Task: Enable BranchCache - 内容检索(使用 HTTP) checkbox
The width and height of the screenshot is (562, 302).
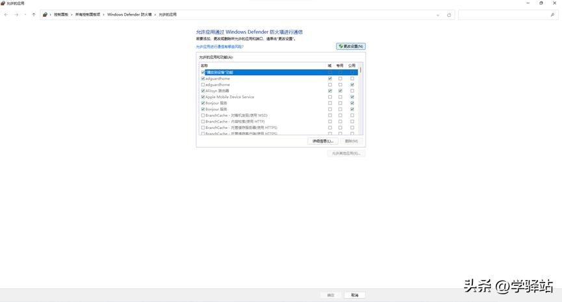Action: tap(203, 122)
